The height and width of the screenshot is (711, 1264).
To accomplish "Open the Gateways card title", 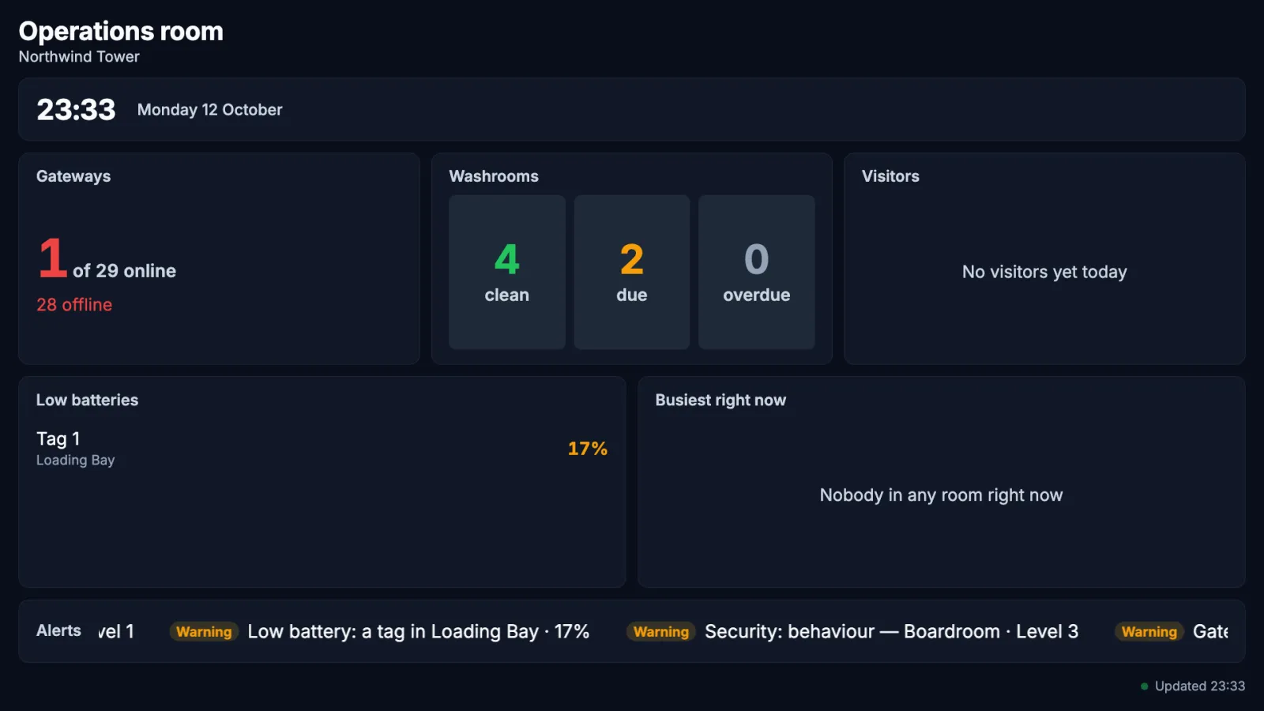I will (73, 176).
